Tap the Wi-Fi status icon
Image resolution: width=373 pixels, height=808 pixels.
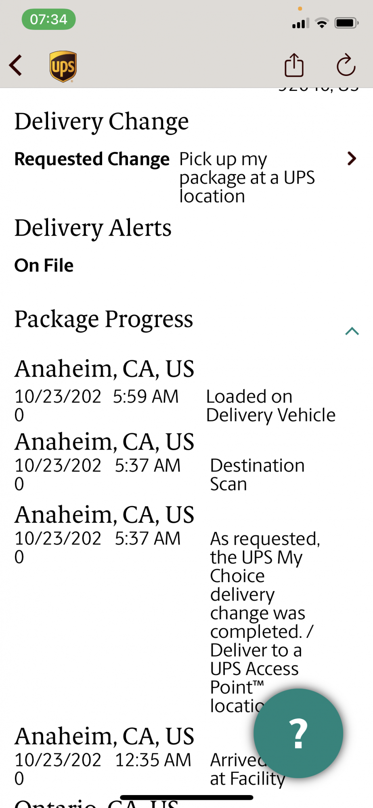(x=322, y=23)
